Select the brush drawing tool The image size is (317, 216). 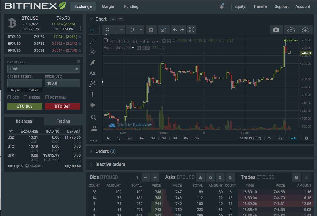(93, 62)
